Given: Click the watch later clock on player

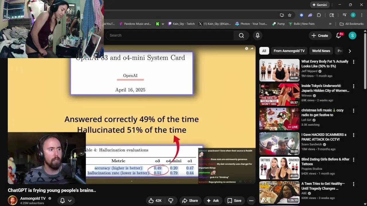Looking at the screenshot, I should [x=247, y=49].
